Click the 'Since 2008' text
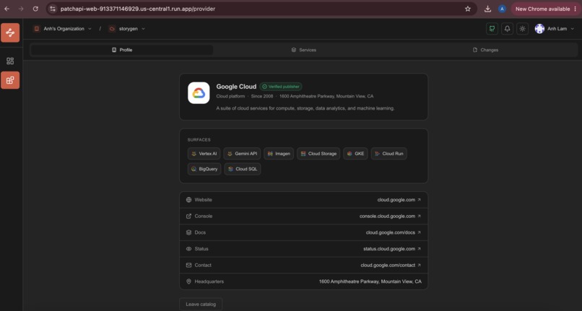The width and height of the screenshot is (582, 311). (262, 96)
